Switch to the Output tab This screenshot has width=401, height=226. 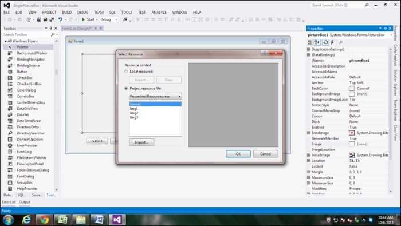point(25,202)
